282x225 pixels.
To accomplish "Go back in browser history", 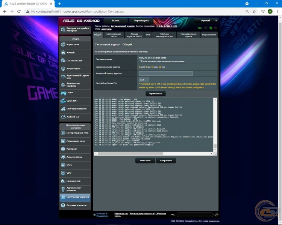I will coord(5,12).
